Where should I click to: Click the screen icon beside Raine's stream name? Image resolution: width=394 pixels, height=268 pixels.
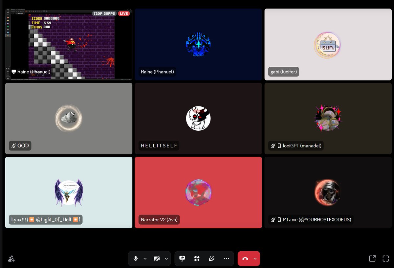click(14, 72)
